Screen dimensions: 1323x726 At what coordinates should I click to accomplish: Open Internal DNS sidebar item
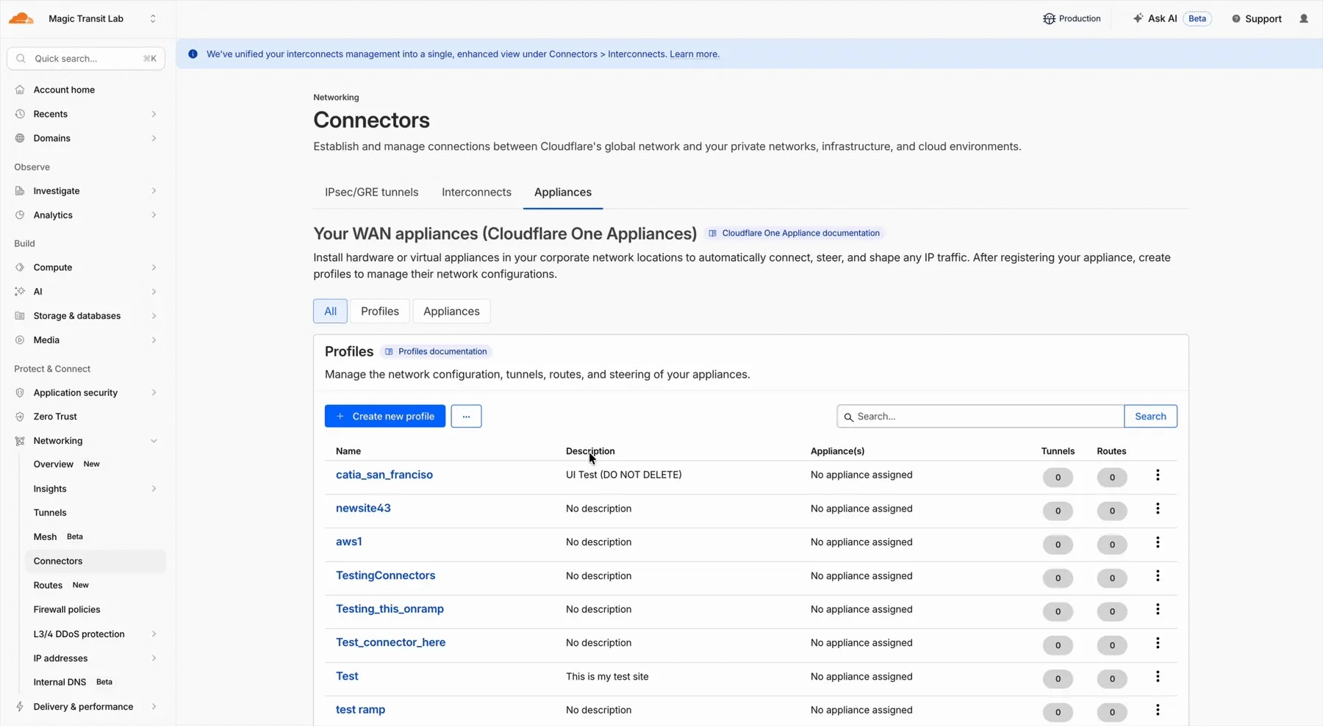[x=60, y=682]
